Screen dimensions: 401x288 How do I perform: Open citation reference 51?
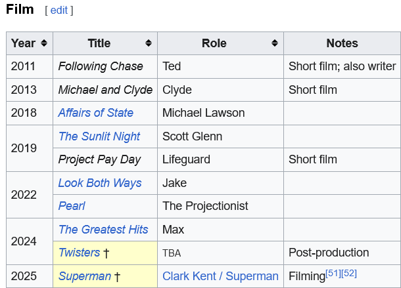(x=333, y=273)
